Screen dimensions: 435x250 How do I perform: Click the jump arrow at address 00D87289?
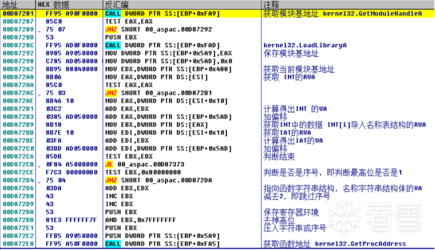point(39,31)
